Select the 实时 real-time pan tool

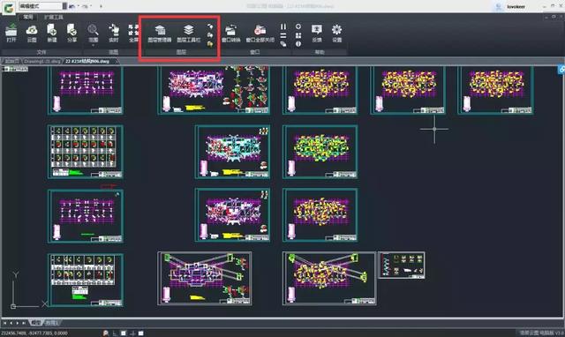point(114,34)
